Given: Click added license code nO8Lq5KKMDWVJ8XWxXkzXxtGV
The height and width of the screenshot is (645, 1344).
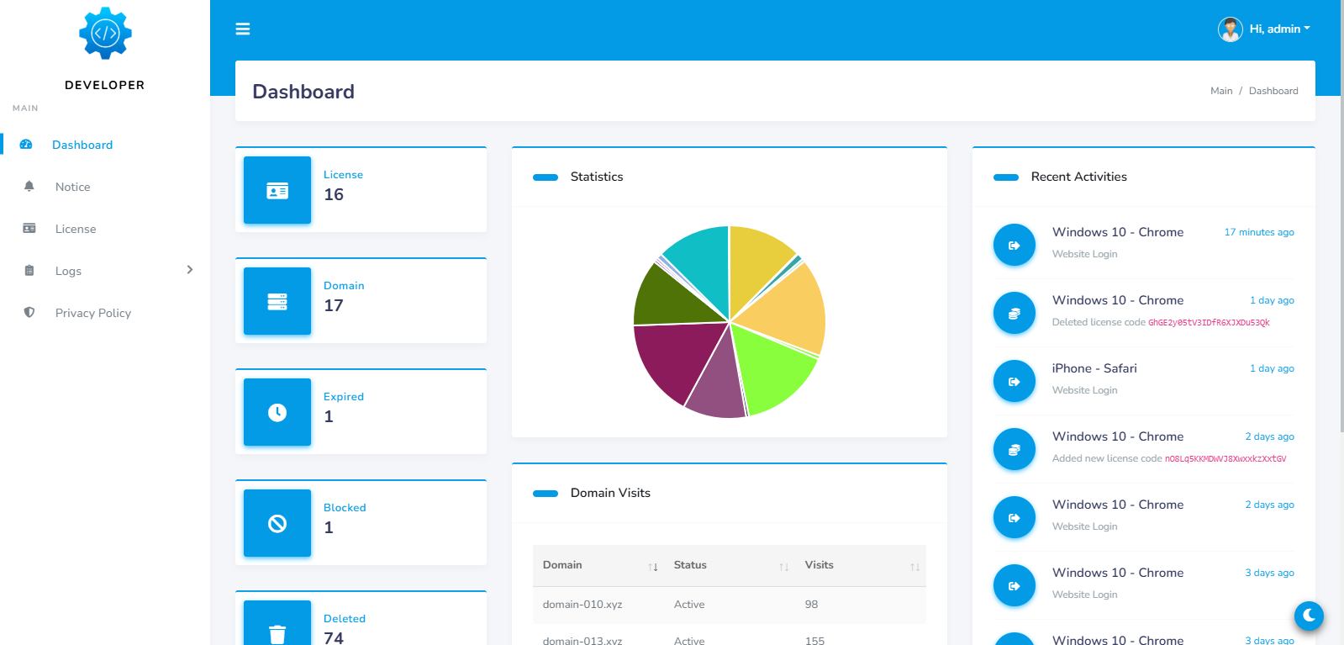Looking at the screenshot, I should [x=1225, y=458].
